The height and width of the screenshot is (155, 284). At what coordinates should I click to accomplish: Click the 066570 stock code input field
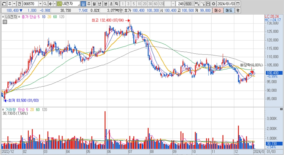coord(30,4)
